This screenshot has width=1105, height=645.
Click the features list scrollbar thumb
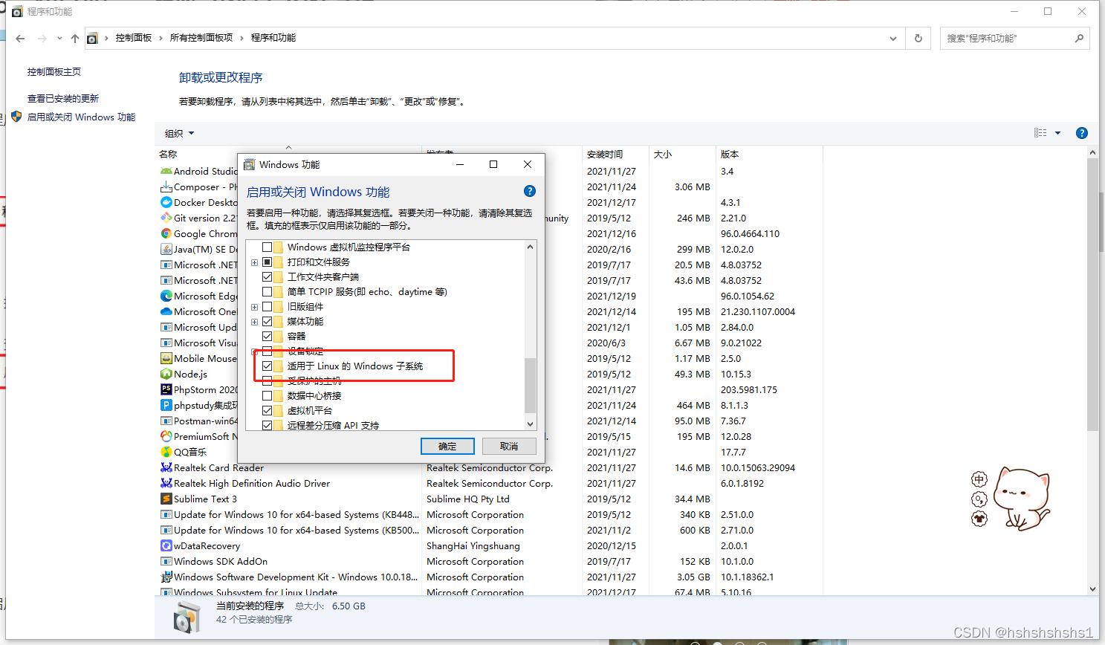click(x=530, y=384)
